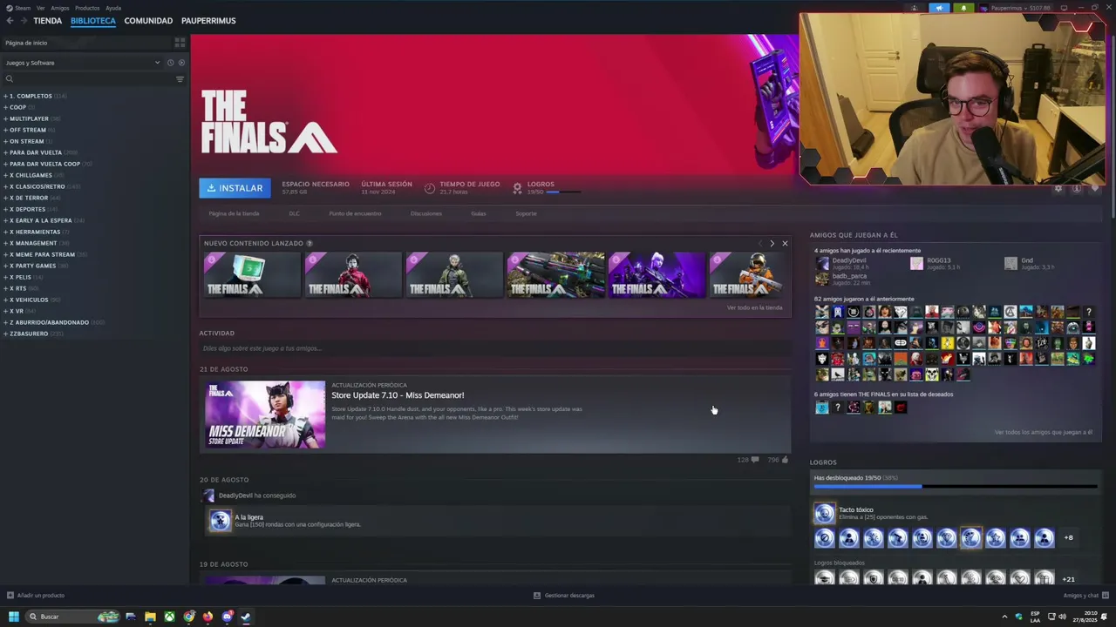Click the library search field
The height and width of the screenshot is (627, 1116).
(x=87, y=79)
